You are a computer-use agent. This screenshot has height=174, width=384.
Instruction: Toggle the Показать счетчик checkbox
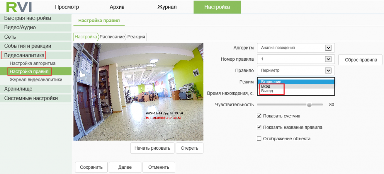[x=259, y=116]
